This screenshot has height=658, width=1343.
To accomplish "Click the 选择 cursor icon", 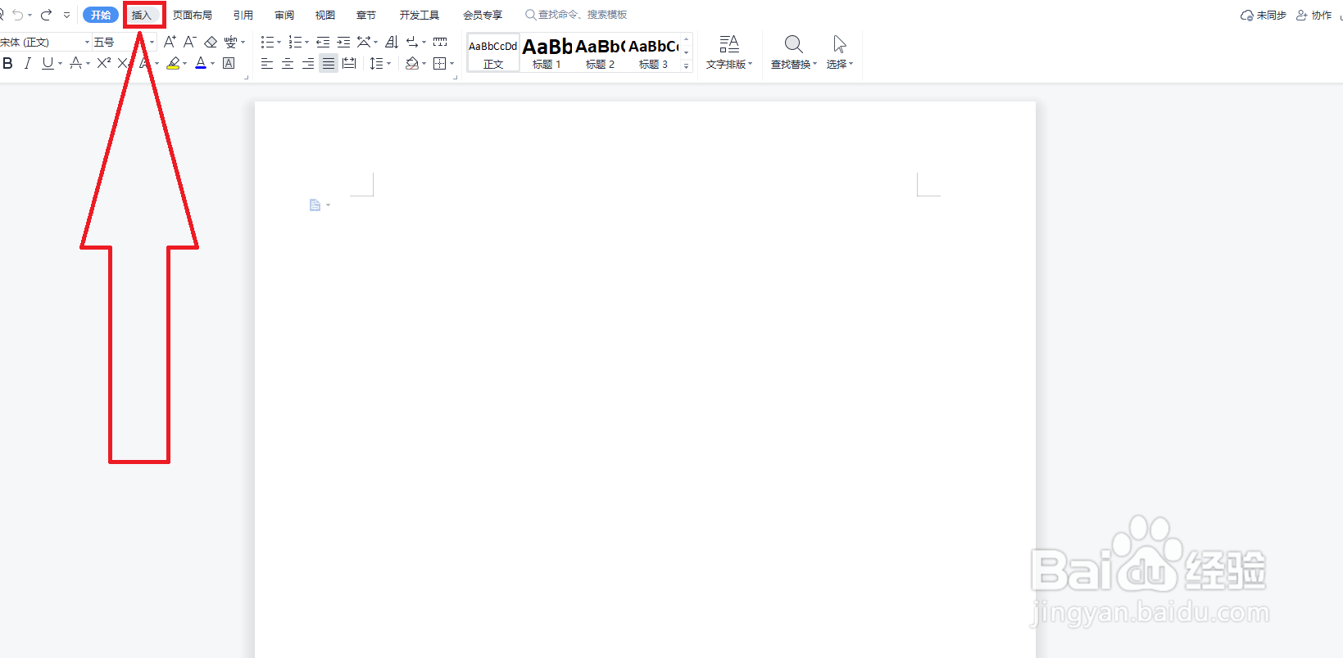I will [x=839, y=44].
